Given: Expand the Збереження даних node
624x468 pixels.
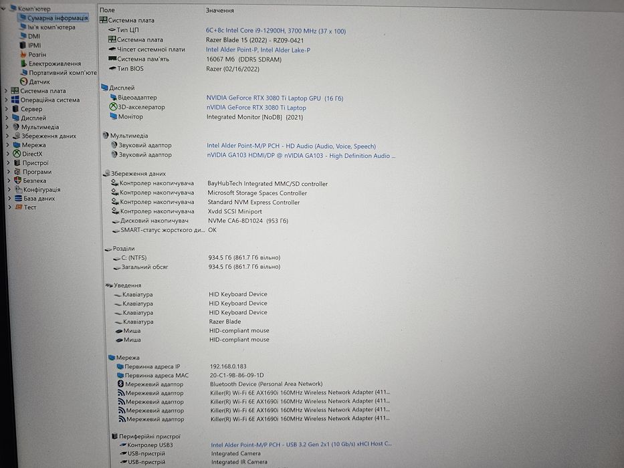Looking at the screenshot, I should (x=7, y=136).
